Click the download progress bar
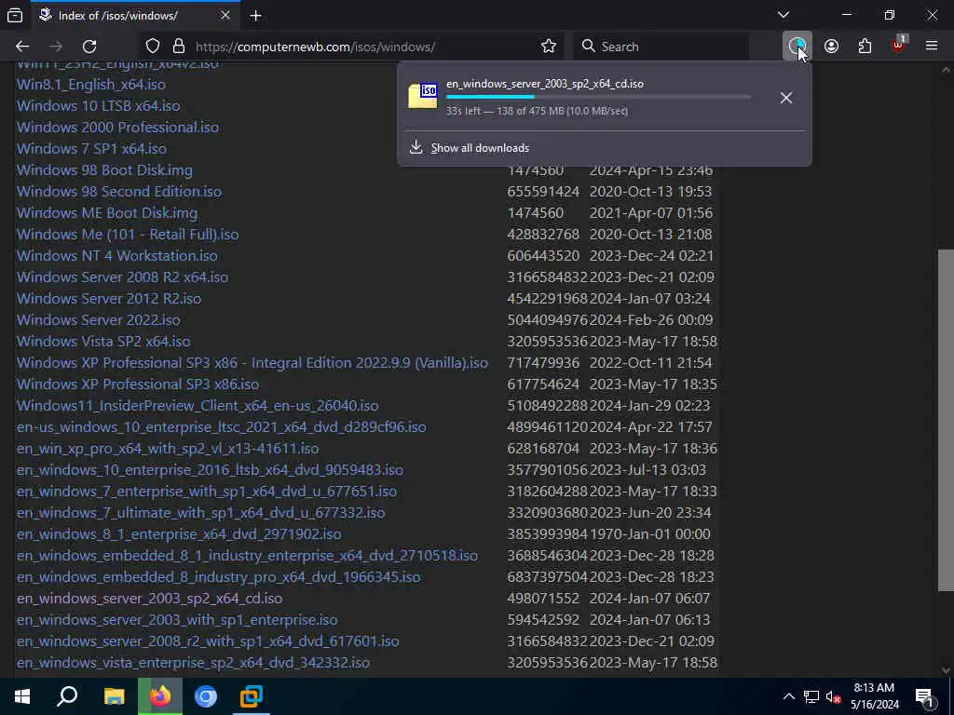 click(x=598, y=97)
